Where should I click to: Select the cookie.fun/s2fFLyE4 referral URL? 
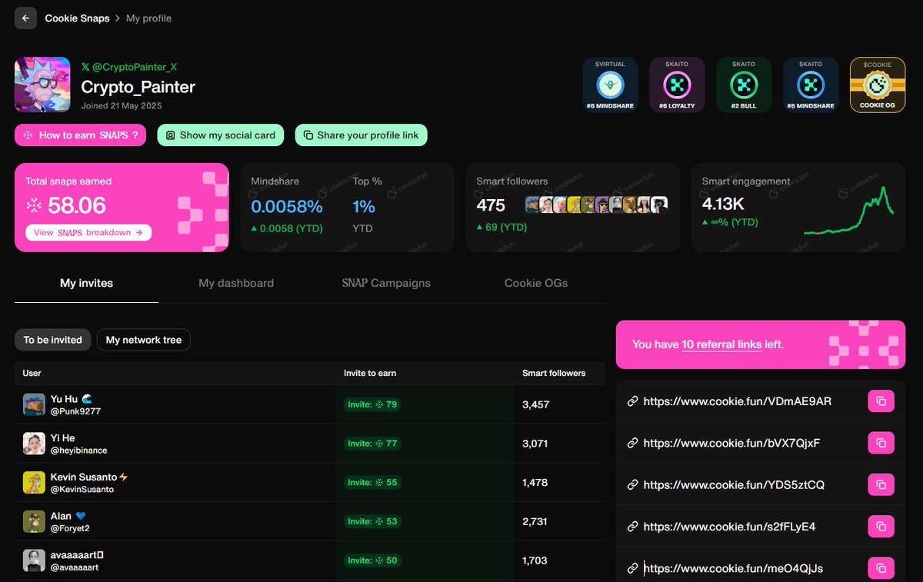(729, 527)
